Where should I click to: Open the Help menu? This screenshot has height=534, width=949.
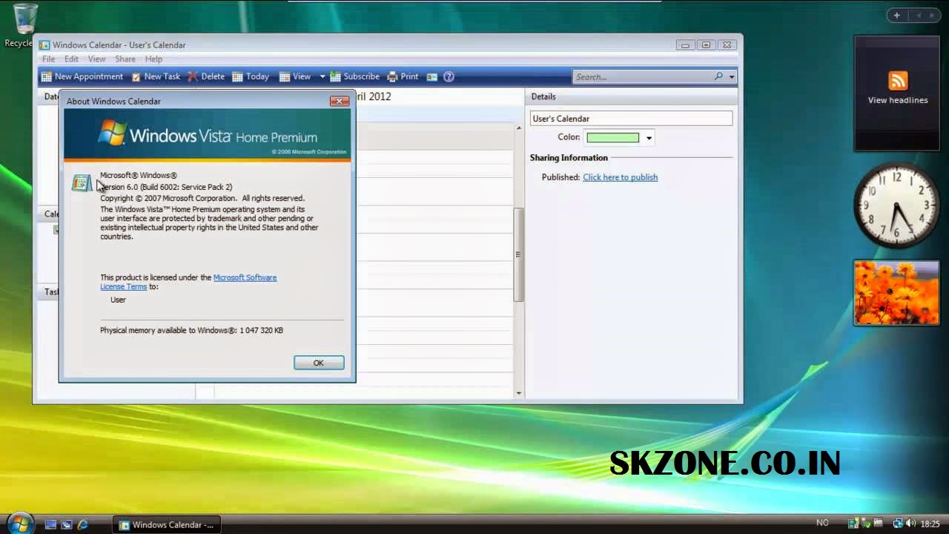coord(153,59)
